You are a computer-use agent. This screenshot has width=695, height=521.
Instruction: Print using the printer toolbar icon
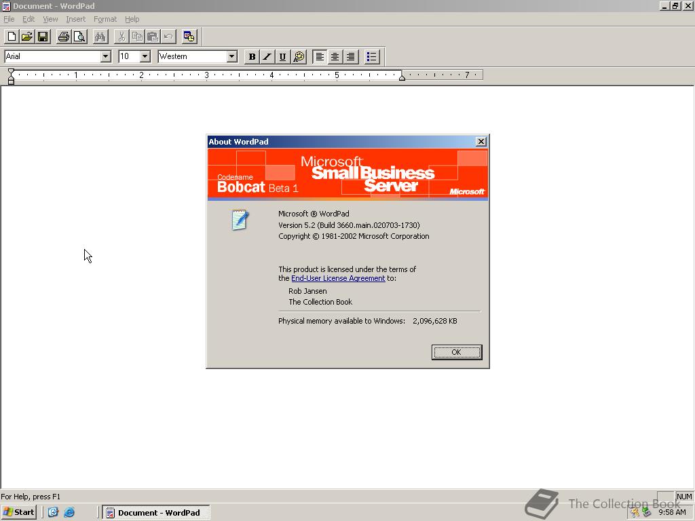tap(64, 37)
